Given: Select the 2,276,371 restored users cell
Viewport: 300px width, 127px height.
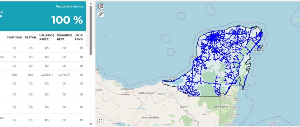Looking at the screenshot, I should [x=64, y=75].
